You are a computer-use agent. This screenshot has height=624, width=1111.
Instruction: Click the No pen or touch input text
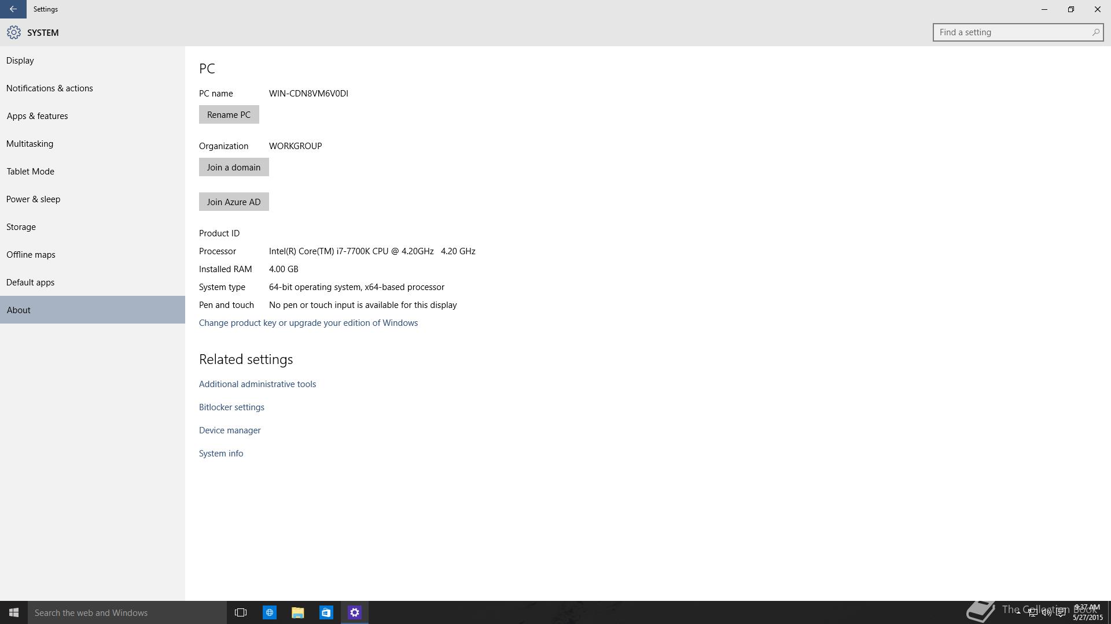coord(363,305)
